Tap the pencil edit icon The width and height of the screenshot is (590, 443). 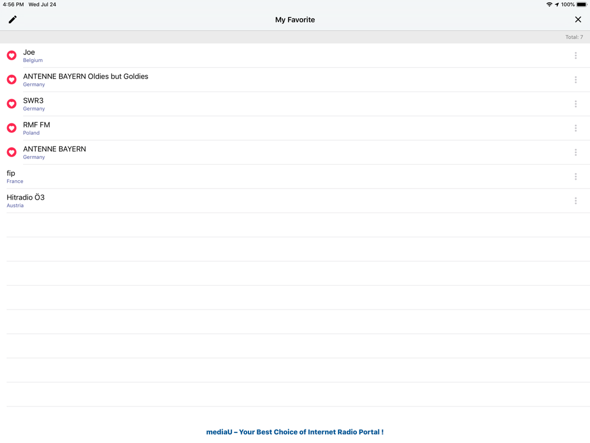tap(12, 19)
